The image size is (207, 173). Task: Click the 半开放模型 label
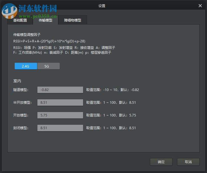pyautogui.click(x=22, y=103)
